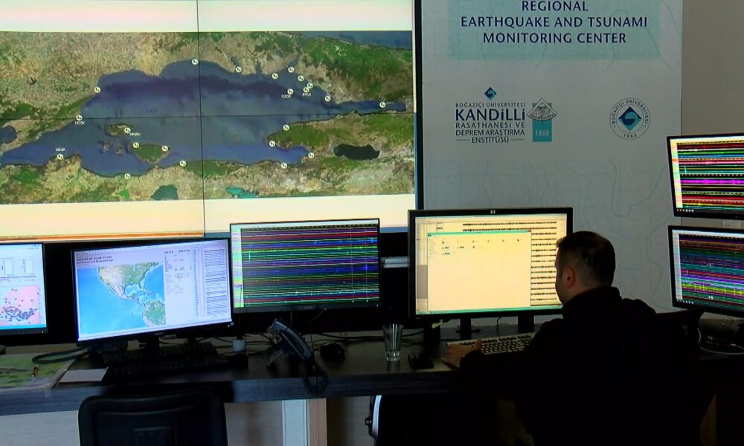Click the Regional Earthquake and Tsunami Monitoring Center heading
Viewport: 744px width, 446px height.
click(x=553, y=22)
